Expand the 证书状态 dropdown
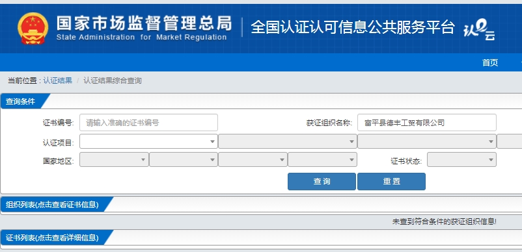 tap(461, 159)
